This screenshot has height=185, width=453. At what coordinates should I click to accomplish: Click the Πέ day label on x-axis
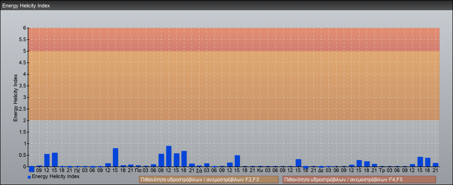(77, 171)
